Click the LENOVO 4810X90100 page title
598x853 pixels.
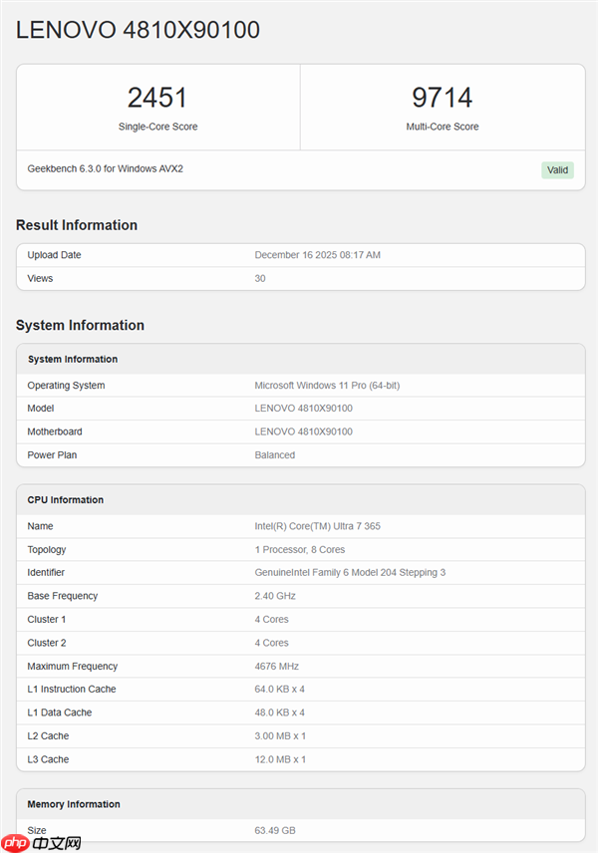(138, 30)
